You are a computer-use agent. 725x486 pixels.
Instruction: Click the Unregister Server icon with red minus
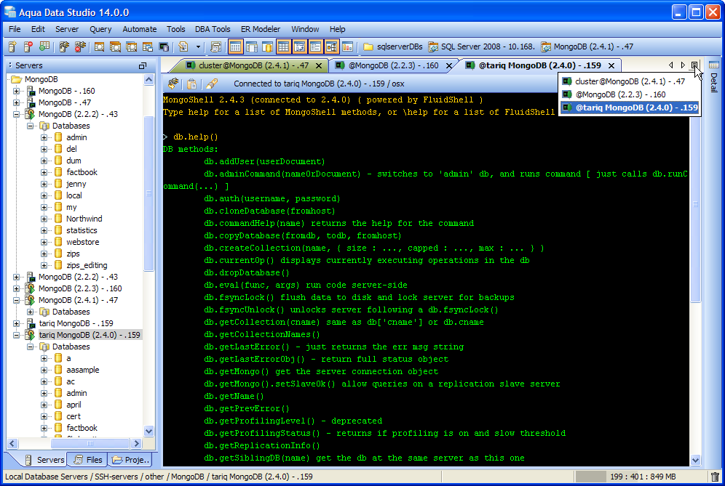click(28, 46)
